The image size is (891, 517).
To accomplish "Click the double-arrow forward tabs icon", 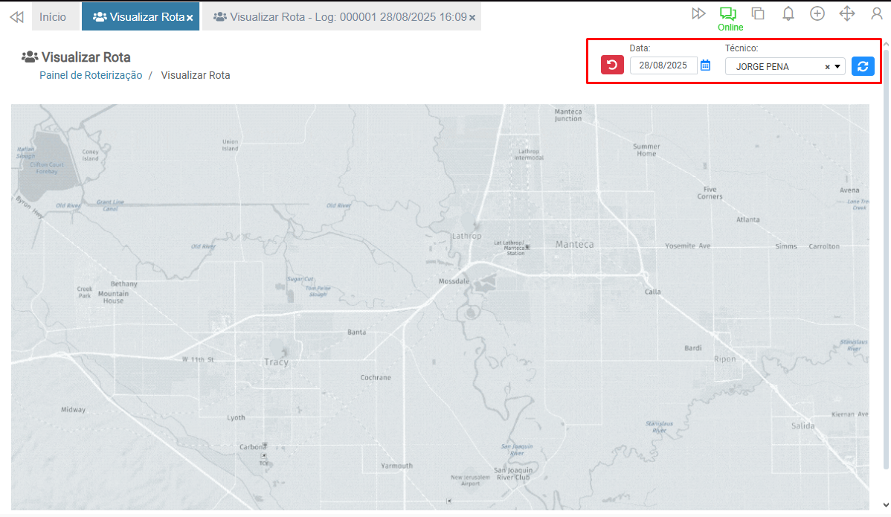I will click(698, 13).
